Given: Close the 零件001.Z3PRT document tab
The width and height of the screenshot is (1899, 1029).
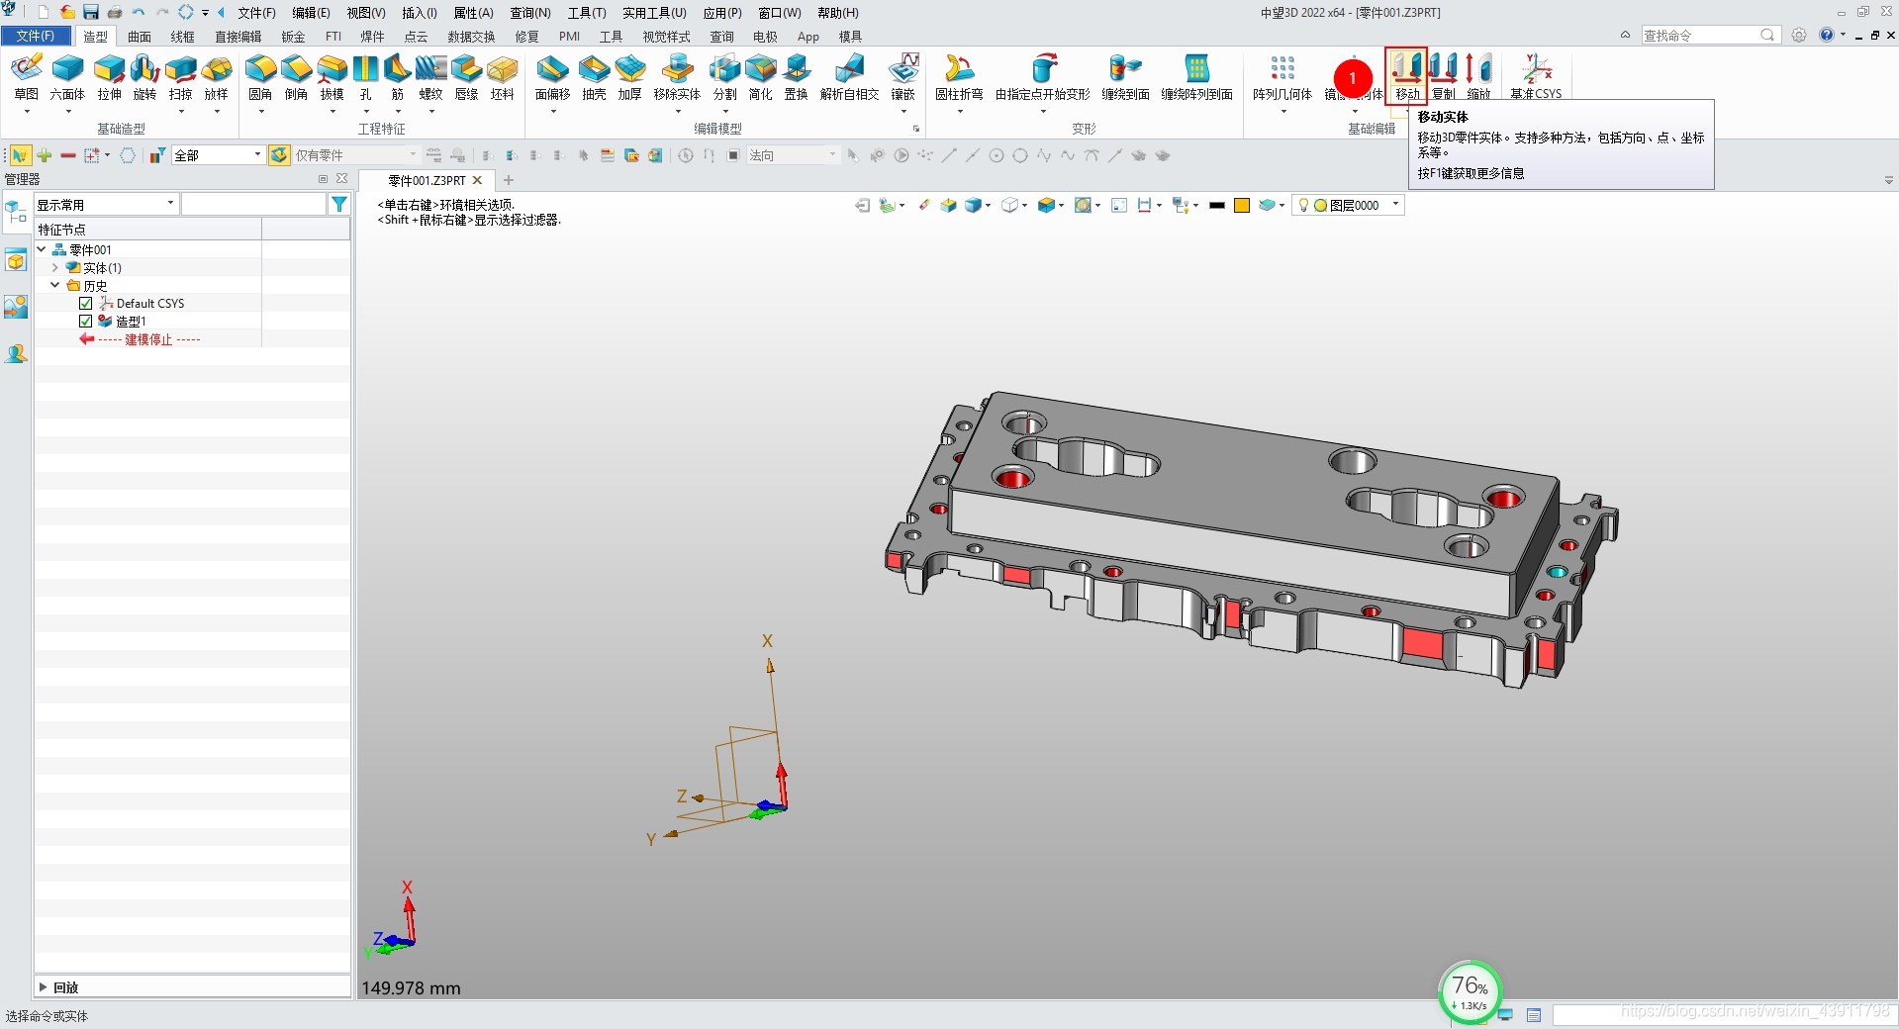Looking at the screenshot, I should pyautogui.click(x=477, y=180).
